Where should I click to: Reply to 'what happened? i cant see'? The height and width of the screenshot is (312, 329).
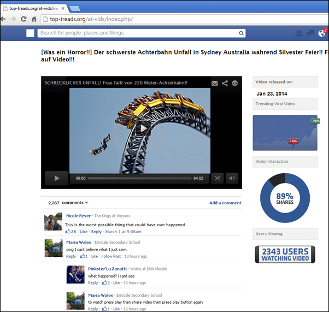click(x=93, y=282)
